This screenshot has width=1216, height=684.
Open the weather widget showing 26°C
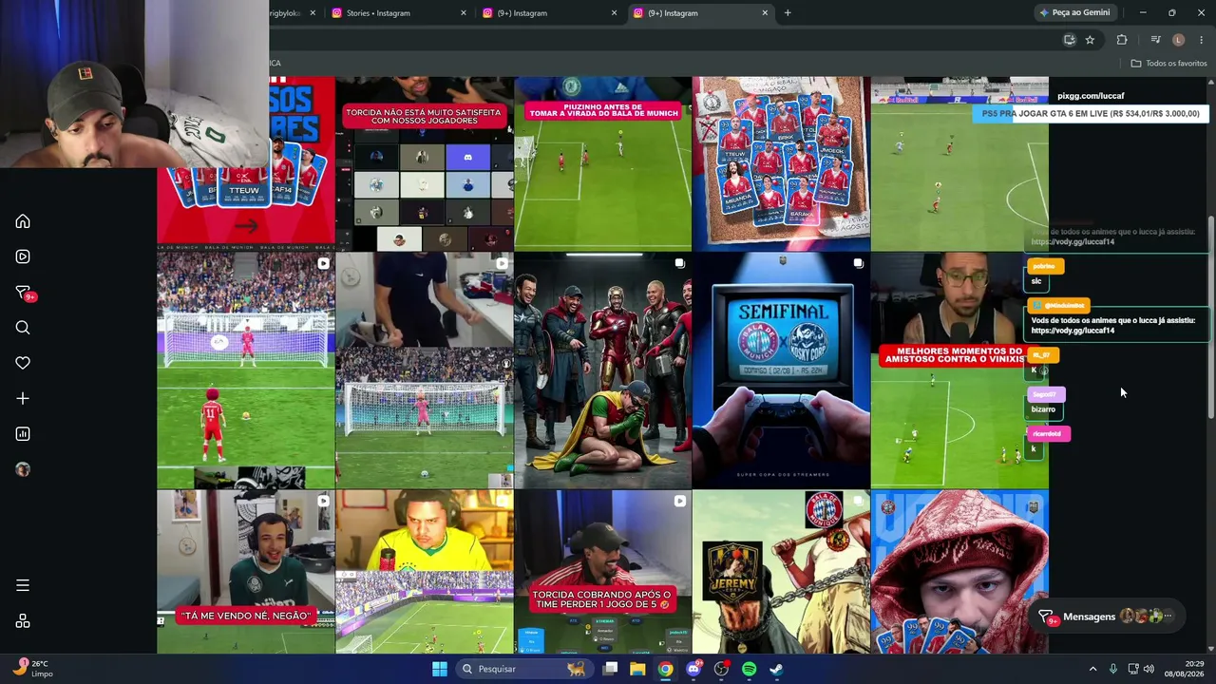click(x=33, y=669)
